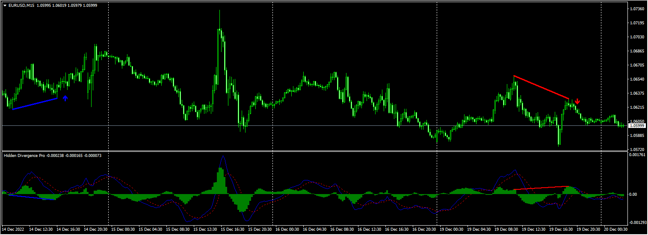Click the 19 Dec 16:30 time label

click(561, 229)
